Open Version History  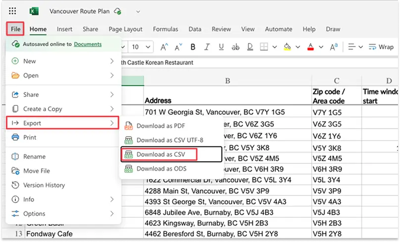[63, 185]
